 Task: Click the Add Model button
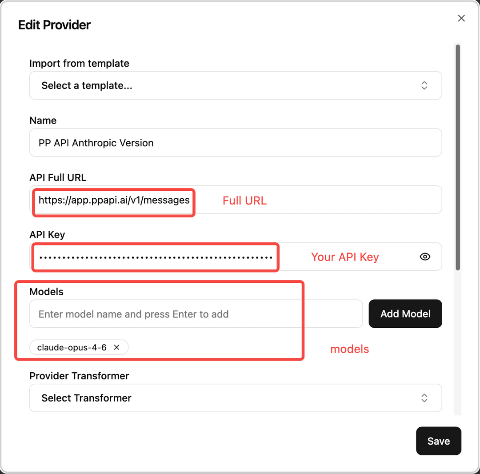click(405, 313)
